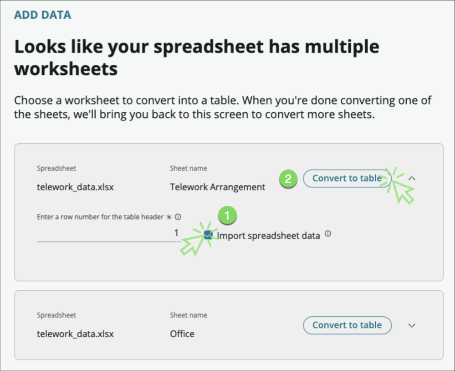Click info icon beside table header row label
Screen dimensions: 455x371
(x=178, y=217)
